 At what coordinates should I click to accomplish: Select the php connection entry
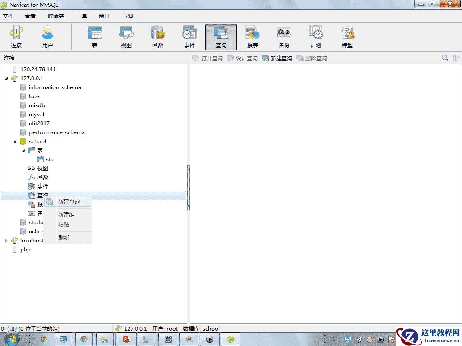click(25, 250)
